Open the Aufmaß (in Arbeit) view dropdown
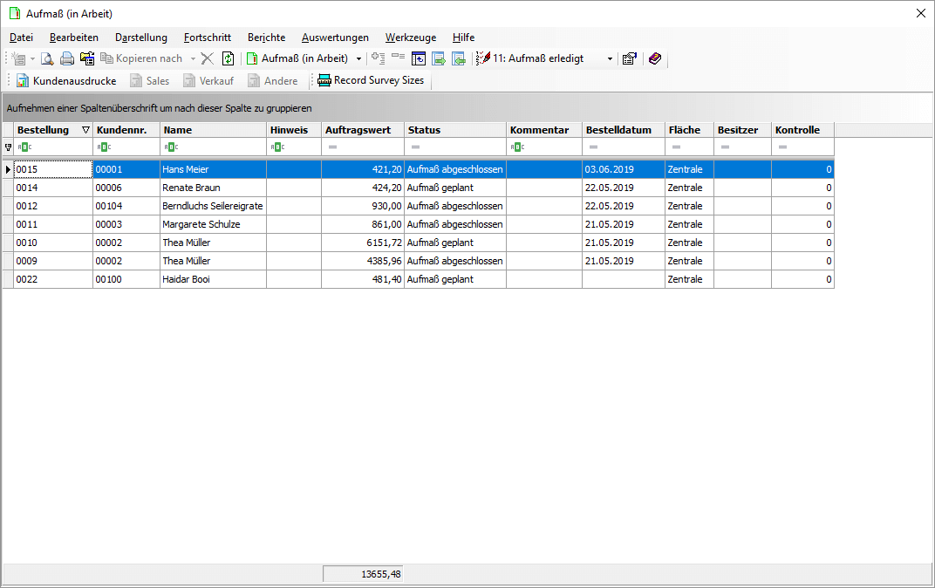 click(x=359, y=58)
